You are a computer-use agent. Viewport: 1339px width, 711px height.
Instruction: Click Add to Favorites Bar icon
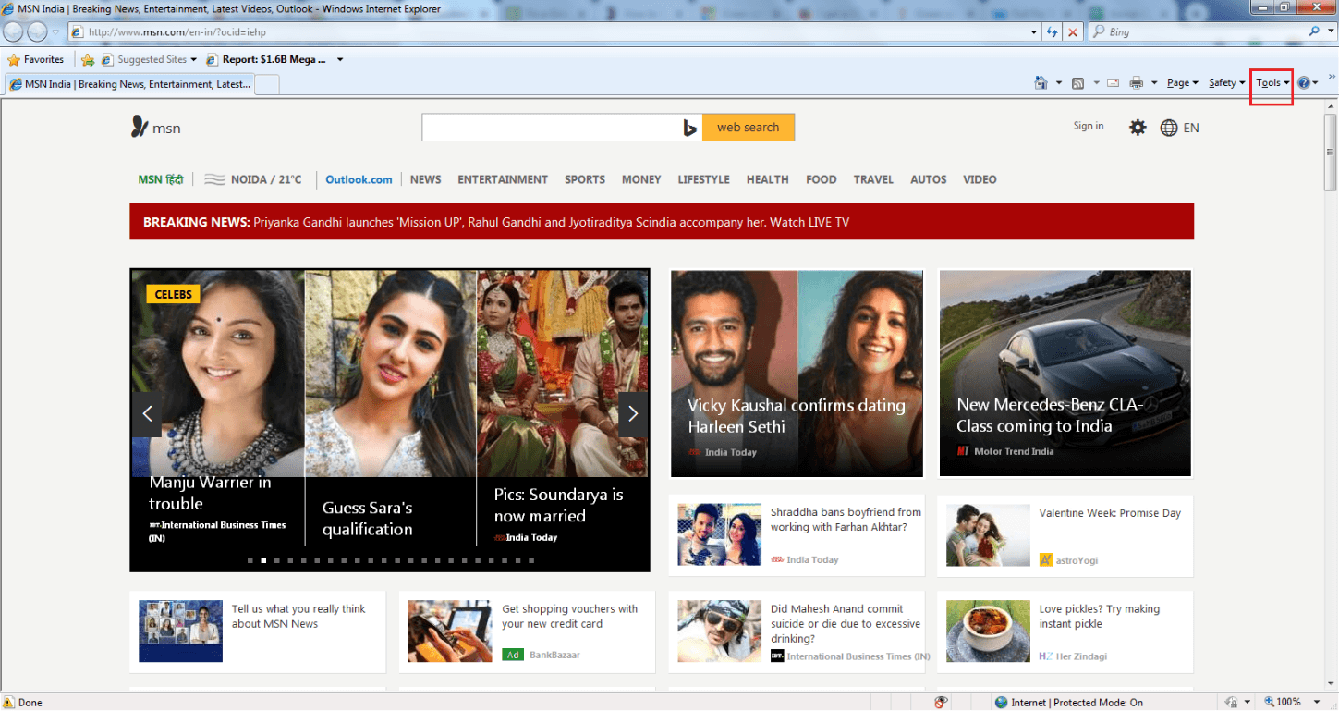coord(87,59)
